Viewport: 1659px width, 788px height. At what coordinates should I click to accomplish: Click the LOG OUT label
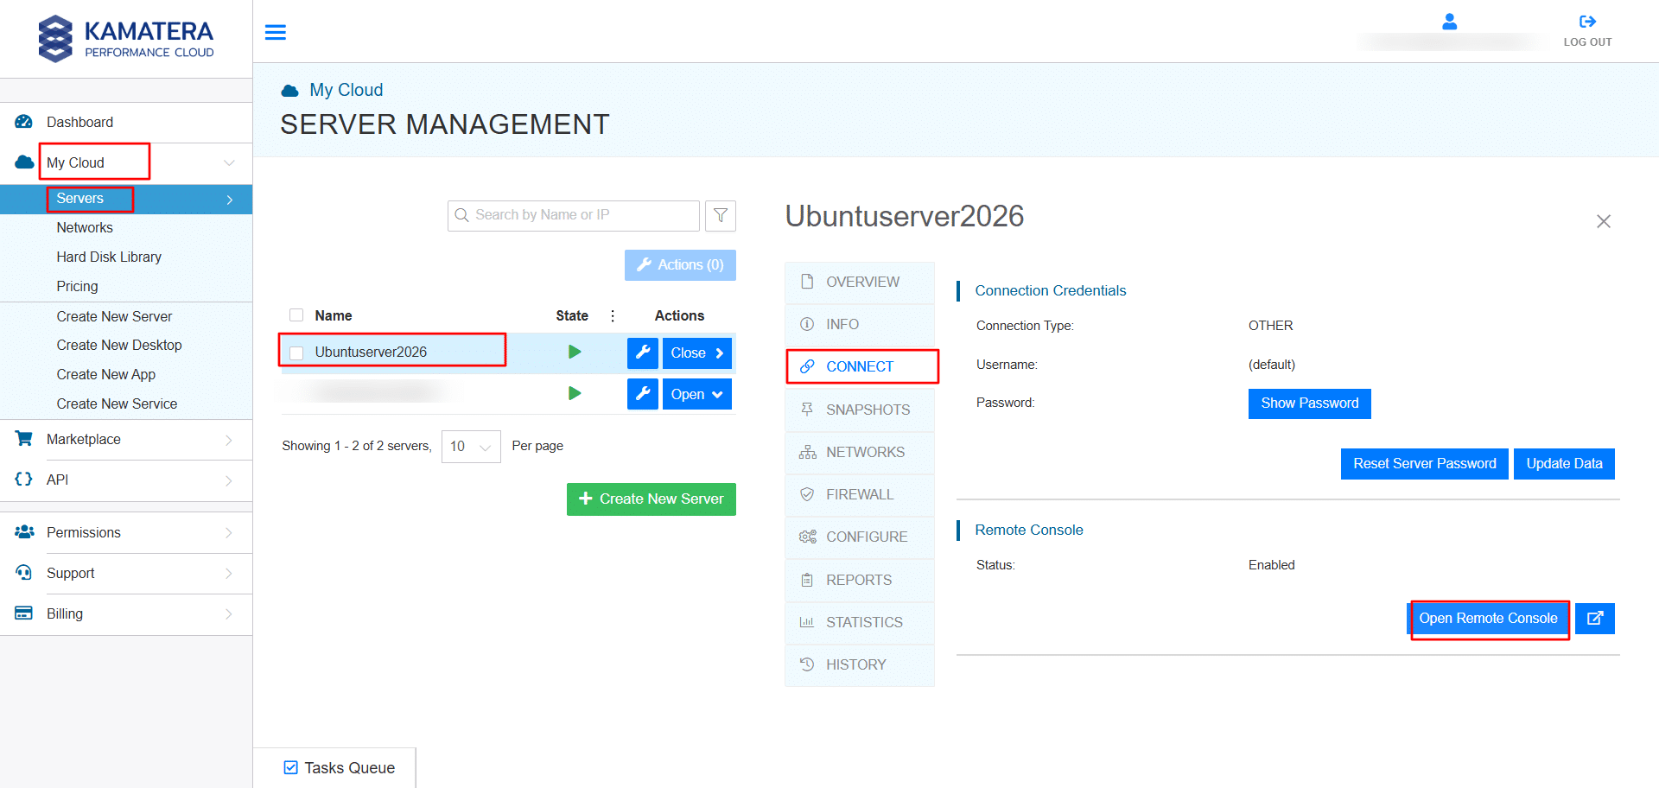pos(1587,42)
